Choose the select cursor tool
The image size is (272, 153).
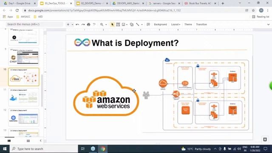[x=112, y=25]
